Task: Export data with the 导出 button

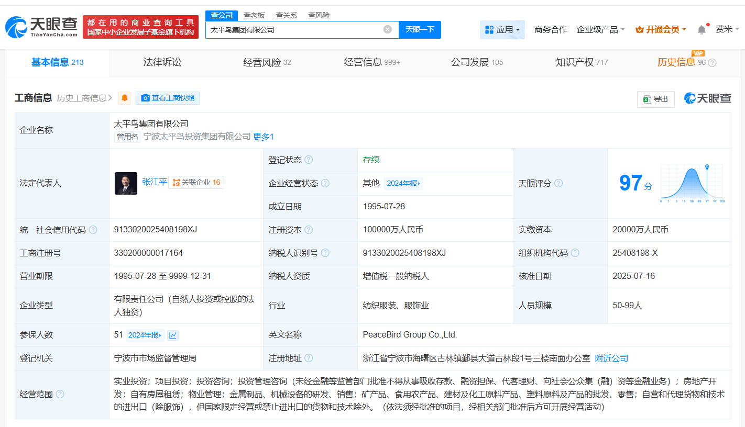Action: click(655, 99)
